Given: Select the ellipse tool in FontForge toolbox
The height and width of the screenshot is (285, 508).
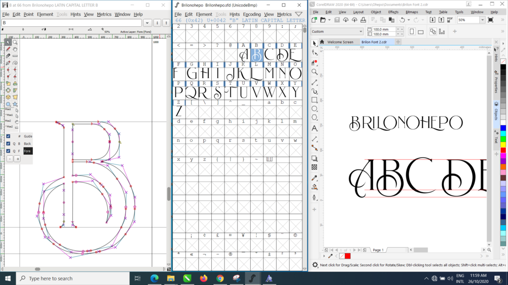Looking at the screenshot, I should coord(8,104).
